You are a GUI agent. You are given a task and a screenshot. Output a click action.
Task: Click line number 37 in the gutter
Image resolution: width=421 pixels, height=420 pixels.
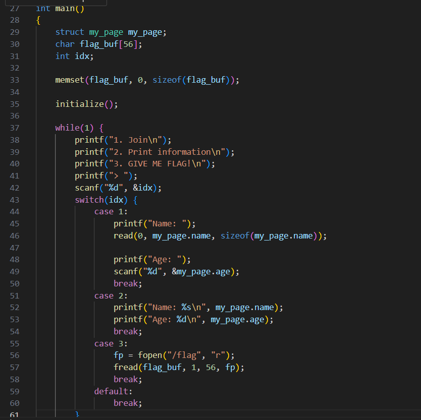[x=15, y=128]
